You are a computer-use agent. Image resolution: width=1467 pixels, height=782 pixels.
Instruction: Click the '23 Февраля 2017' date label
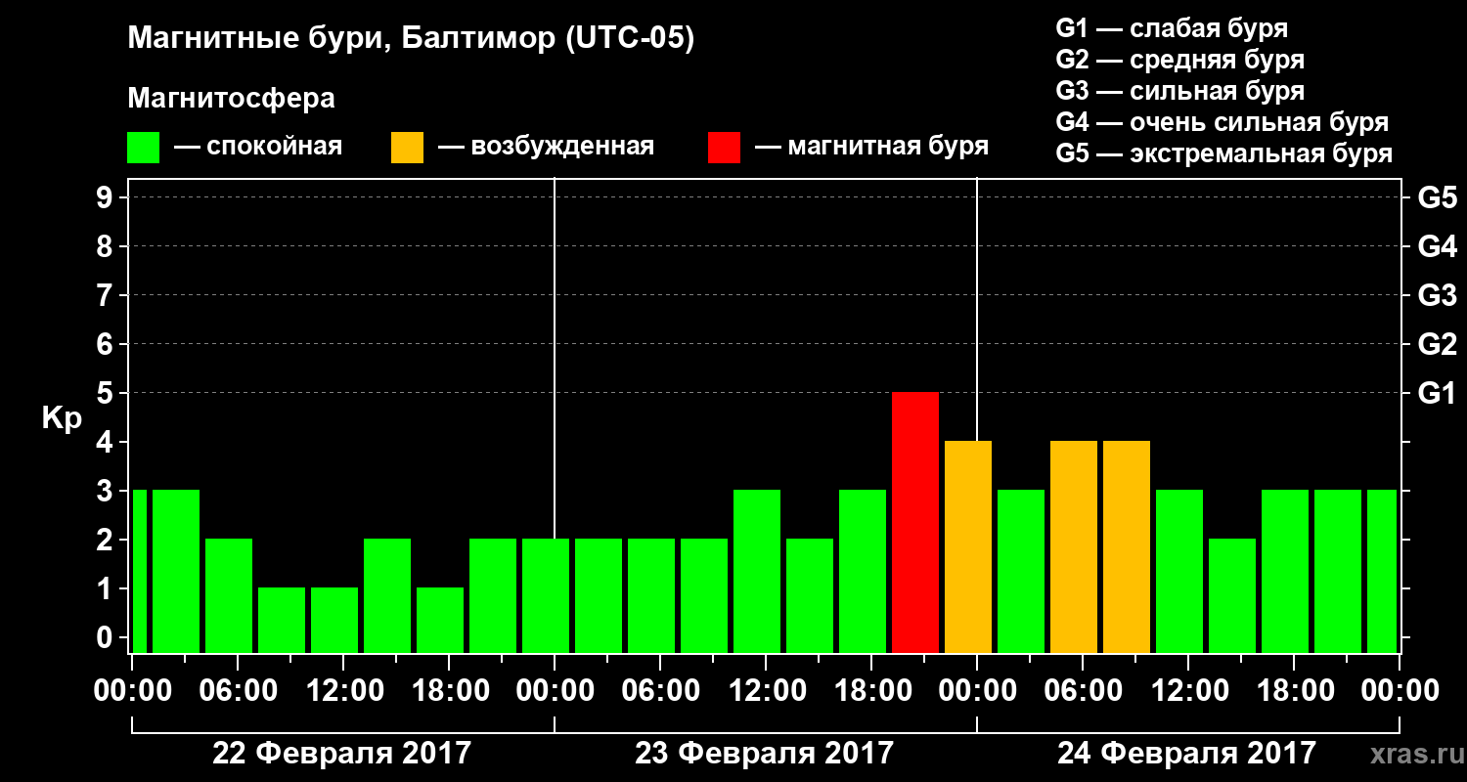point(765,754)
